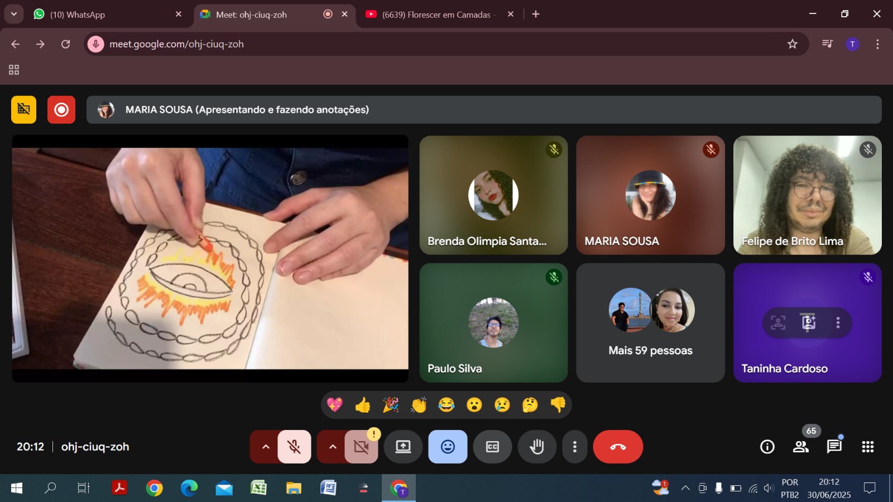This screenshot has height=502, width=893.
Task: Click frame-person icon on Taninha Cardoso tile
Action: 778,322
